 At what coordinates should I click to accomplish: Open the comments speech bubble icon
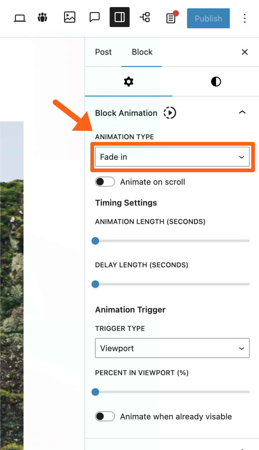tap(94, 17)
